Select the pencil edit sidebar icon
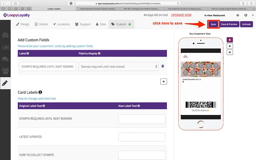 coord(5,83)
